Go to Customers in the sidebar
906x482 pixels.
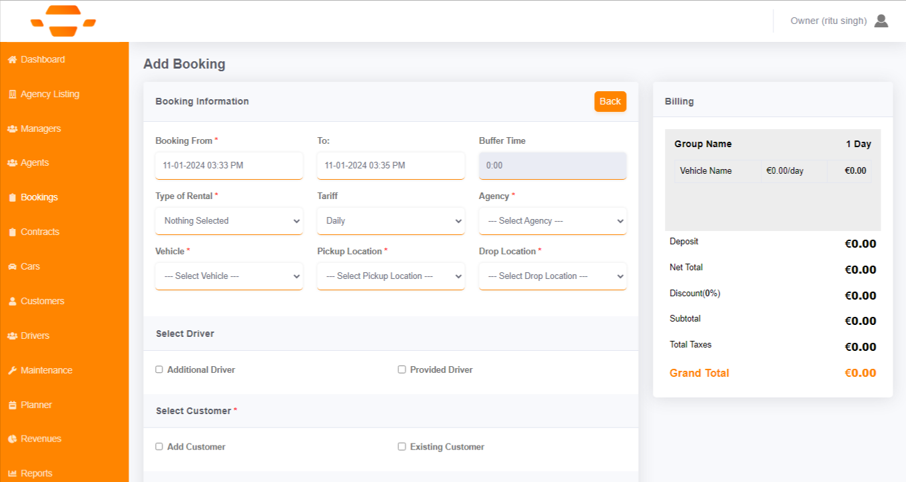tap(42, 302)
